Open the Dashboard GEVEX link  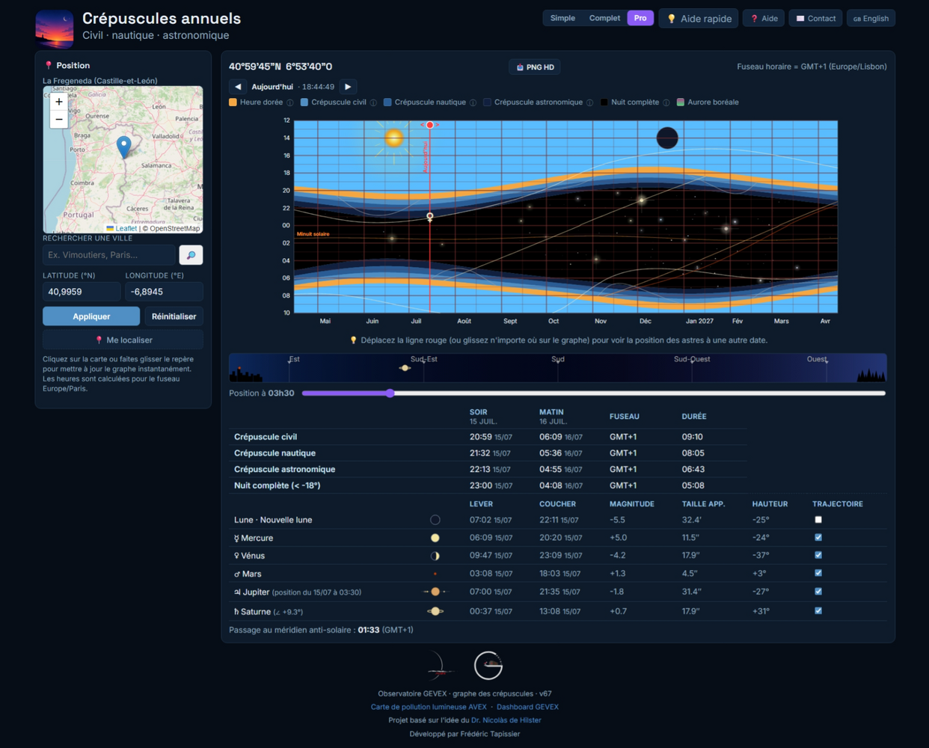point(527,707)
